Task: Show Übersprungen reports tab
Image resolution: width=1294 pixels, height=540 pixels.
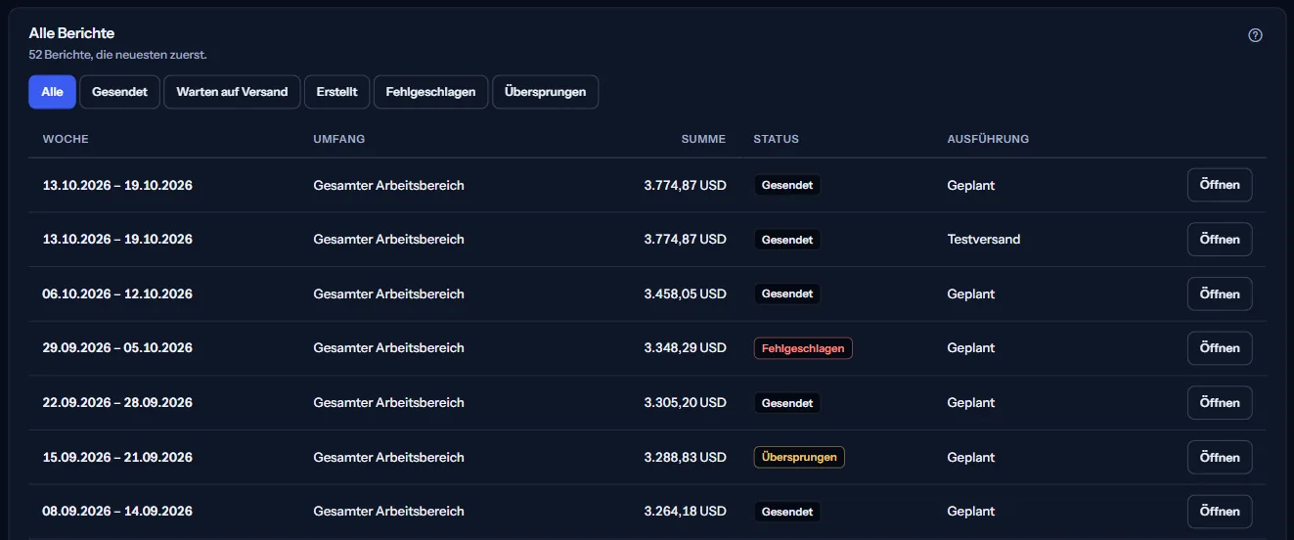Action: coord(545,92)
